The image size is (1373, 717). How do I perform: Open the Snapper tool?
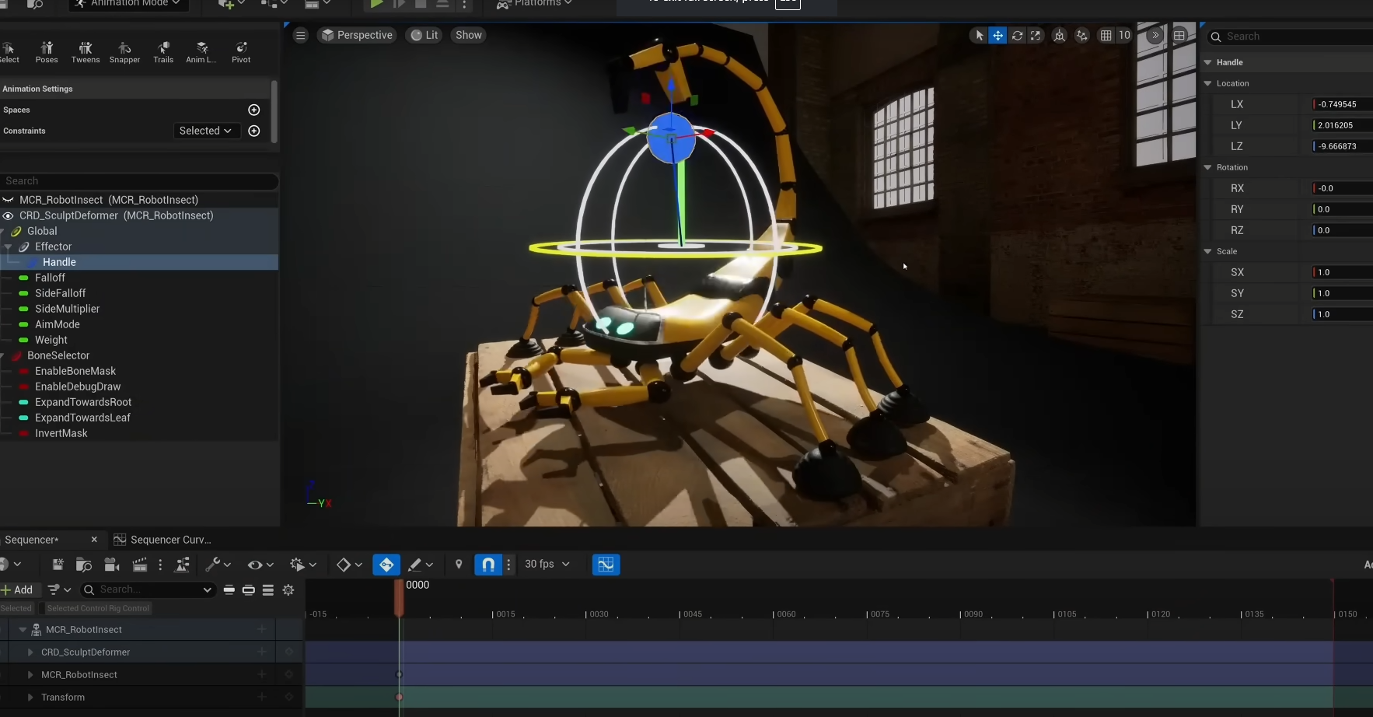click(124, 51)
